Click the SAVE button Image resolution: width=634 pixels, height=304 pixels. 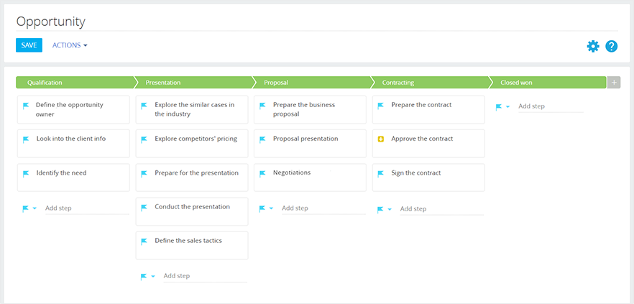pyautogui.click(x=29, y=45)
